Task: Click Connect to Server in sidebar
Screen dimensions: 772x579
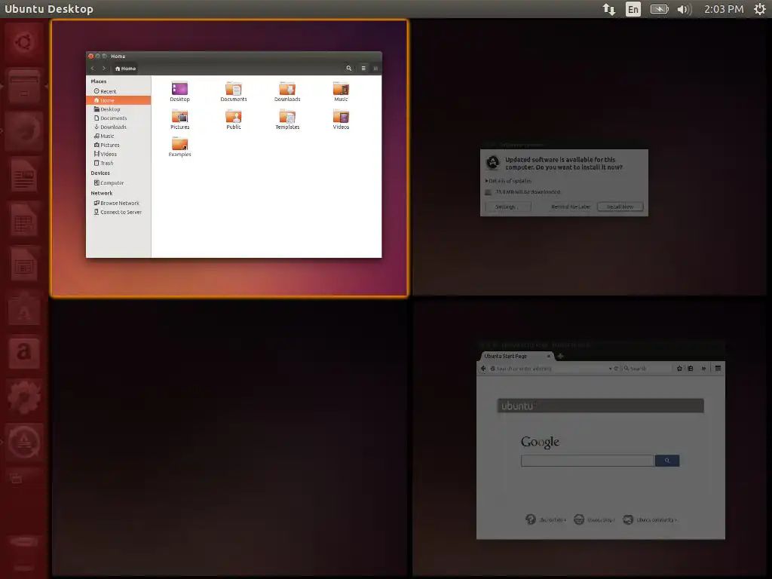Action: [x=118, y=212]
